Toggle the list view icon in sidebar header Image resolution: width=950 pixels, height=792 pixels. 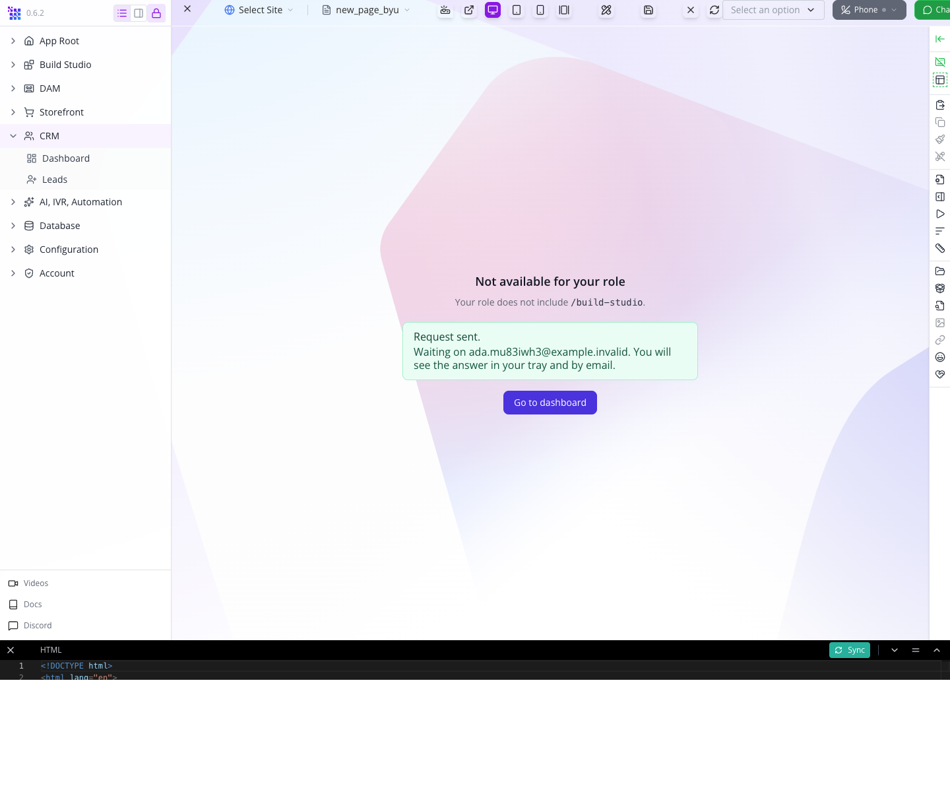tap(122, 13)
